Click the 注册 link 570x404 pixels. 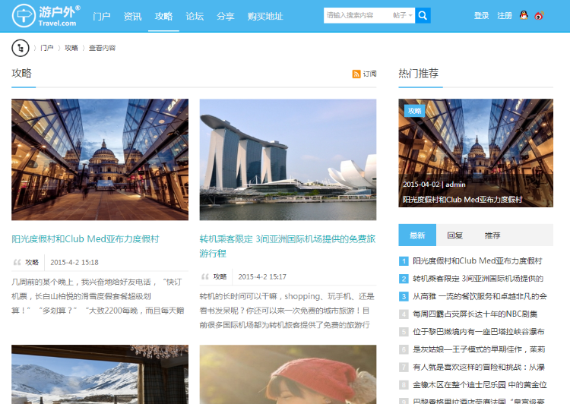[x=505, y=16]
